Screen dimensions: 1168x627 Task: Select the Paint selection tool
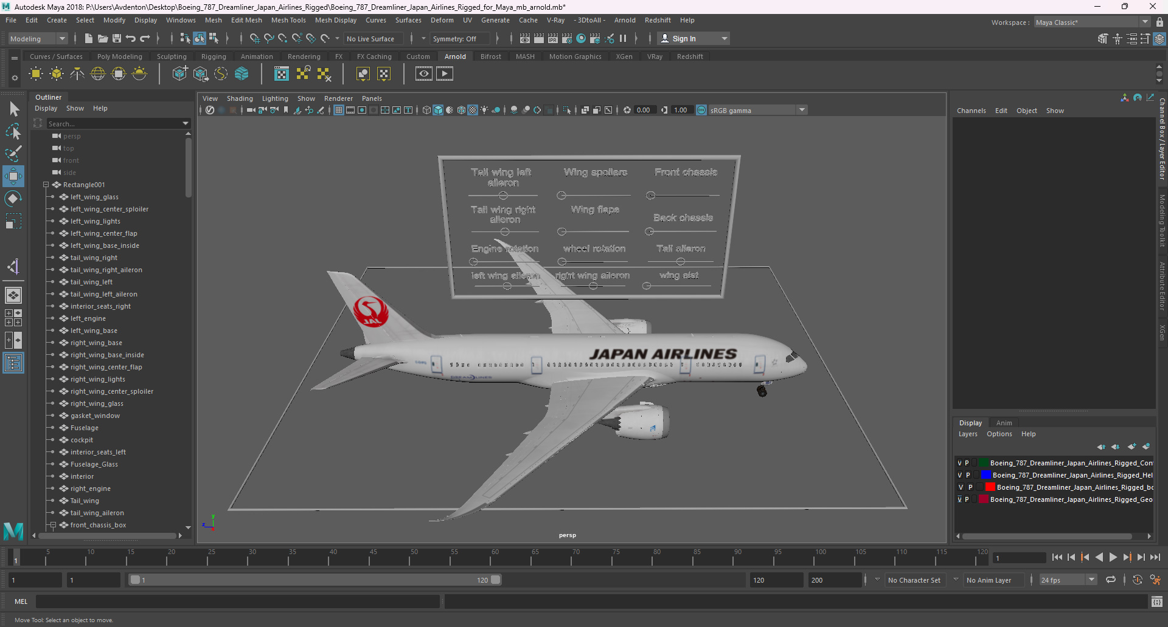[x=13, y=154]
